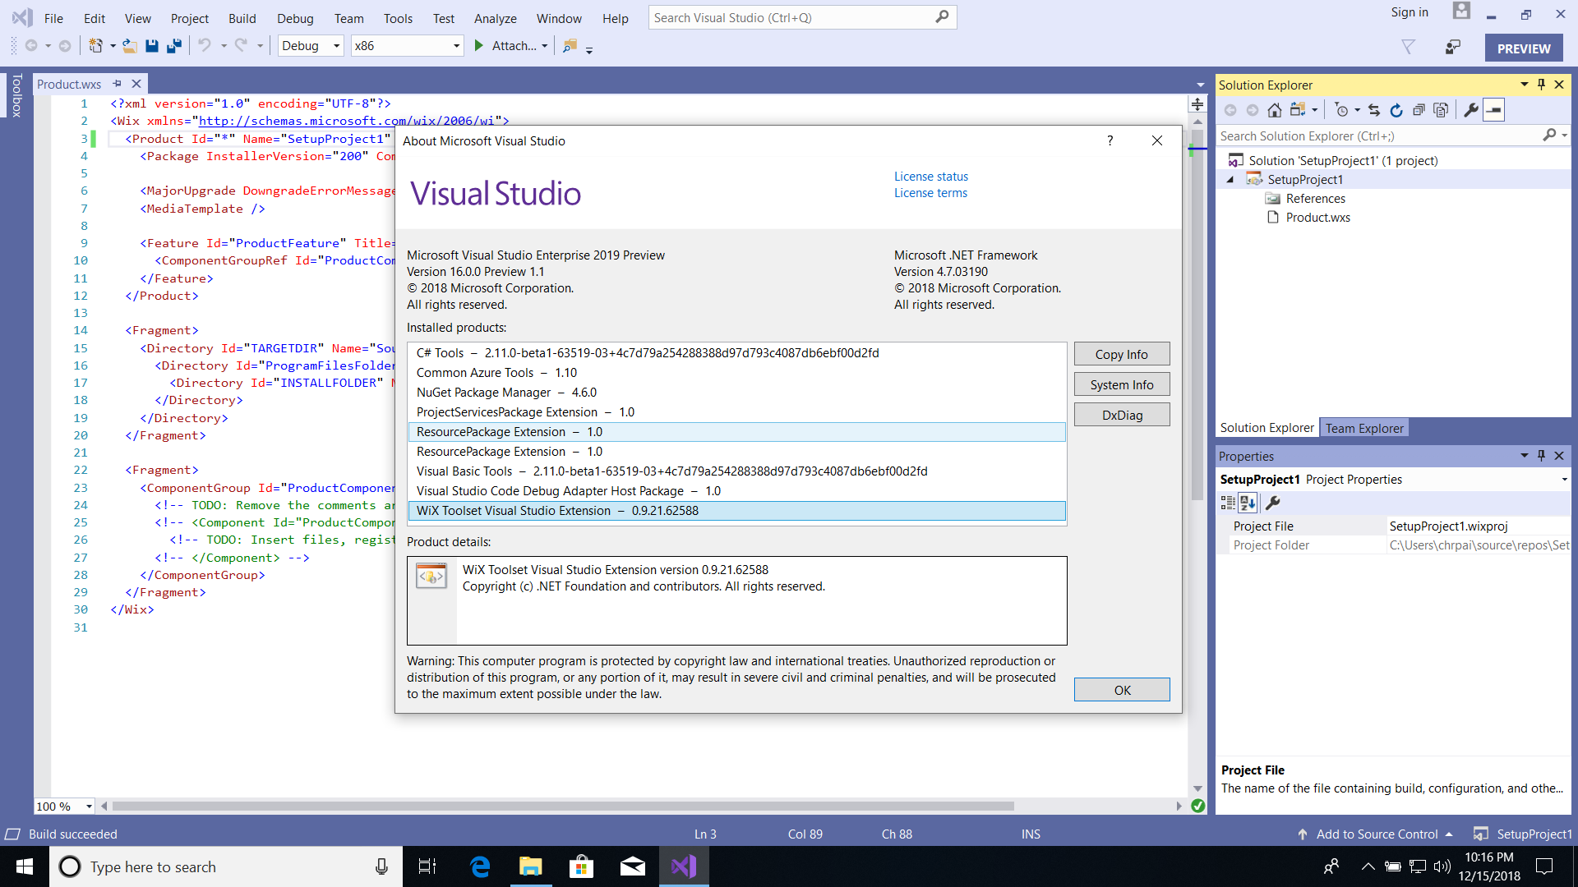The image size is (1578, 887).
Task: Click the DxDiag button
Action: (1122, 415)
